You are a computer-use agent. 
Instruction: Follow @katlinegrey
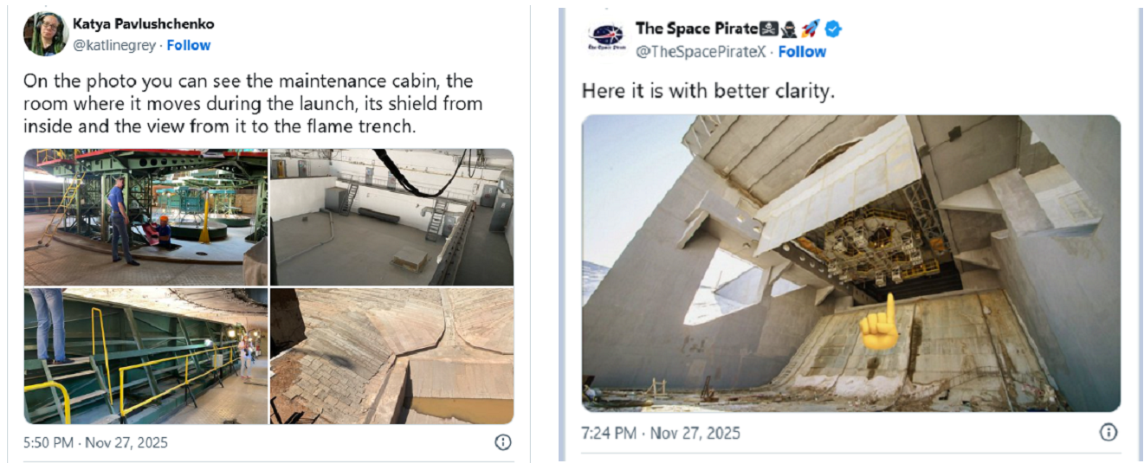pyautogui.click(x=188, y=45)
